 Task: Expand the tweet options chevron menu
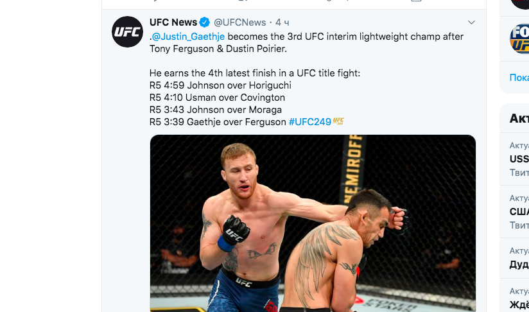tap(471, 22)
